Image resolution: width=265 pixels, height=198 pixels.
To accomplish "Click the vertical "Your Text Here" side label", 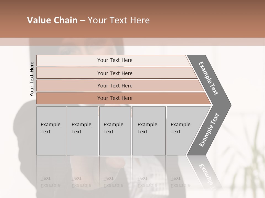I will (x=32, y=79).
